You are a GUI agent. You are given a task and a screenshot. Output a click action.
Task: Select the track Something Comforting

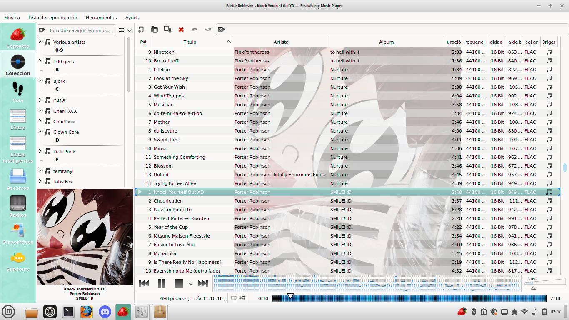tap(180, 157)
